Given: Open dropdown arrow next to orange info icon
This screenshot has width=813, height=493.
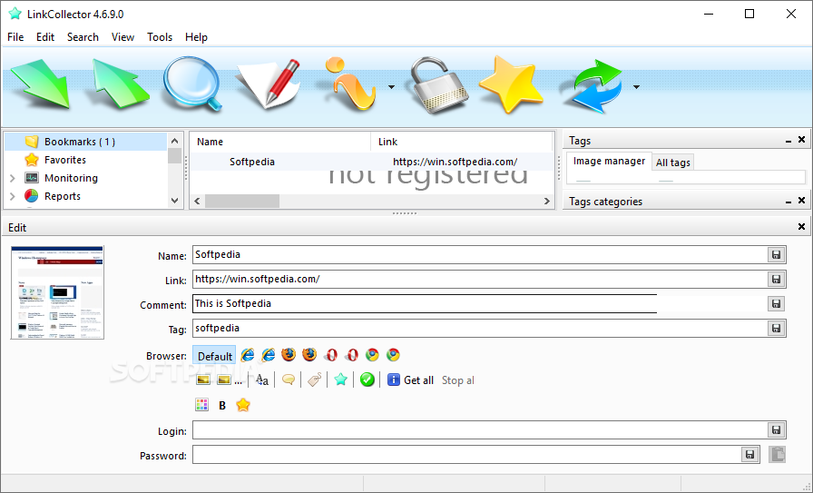Looking at the screenshot, I should coord(391,87).
